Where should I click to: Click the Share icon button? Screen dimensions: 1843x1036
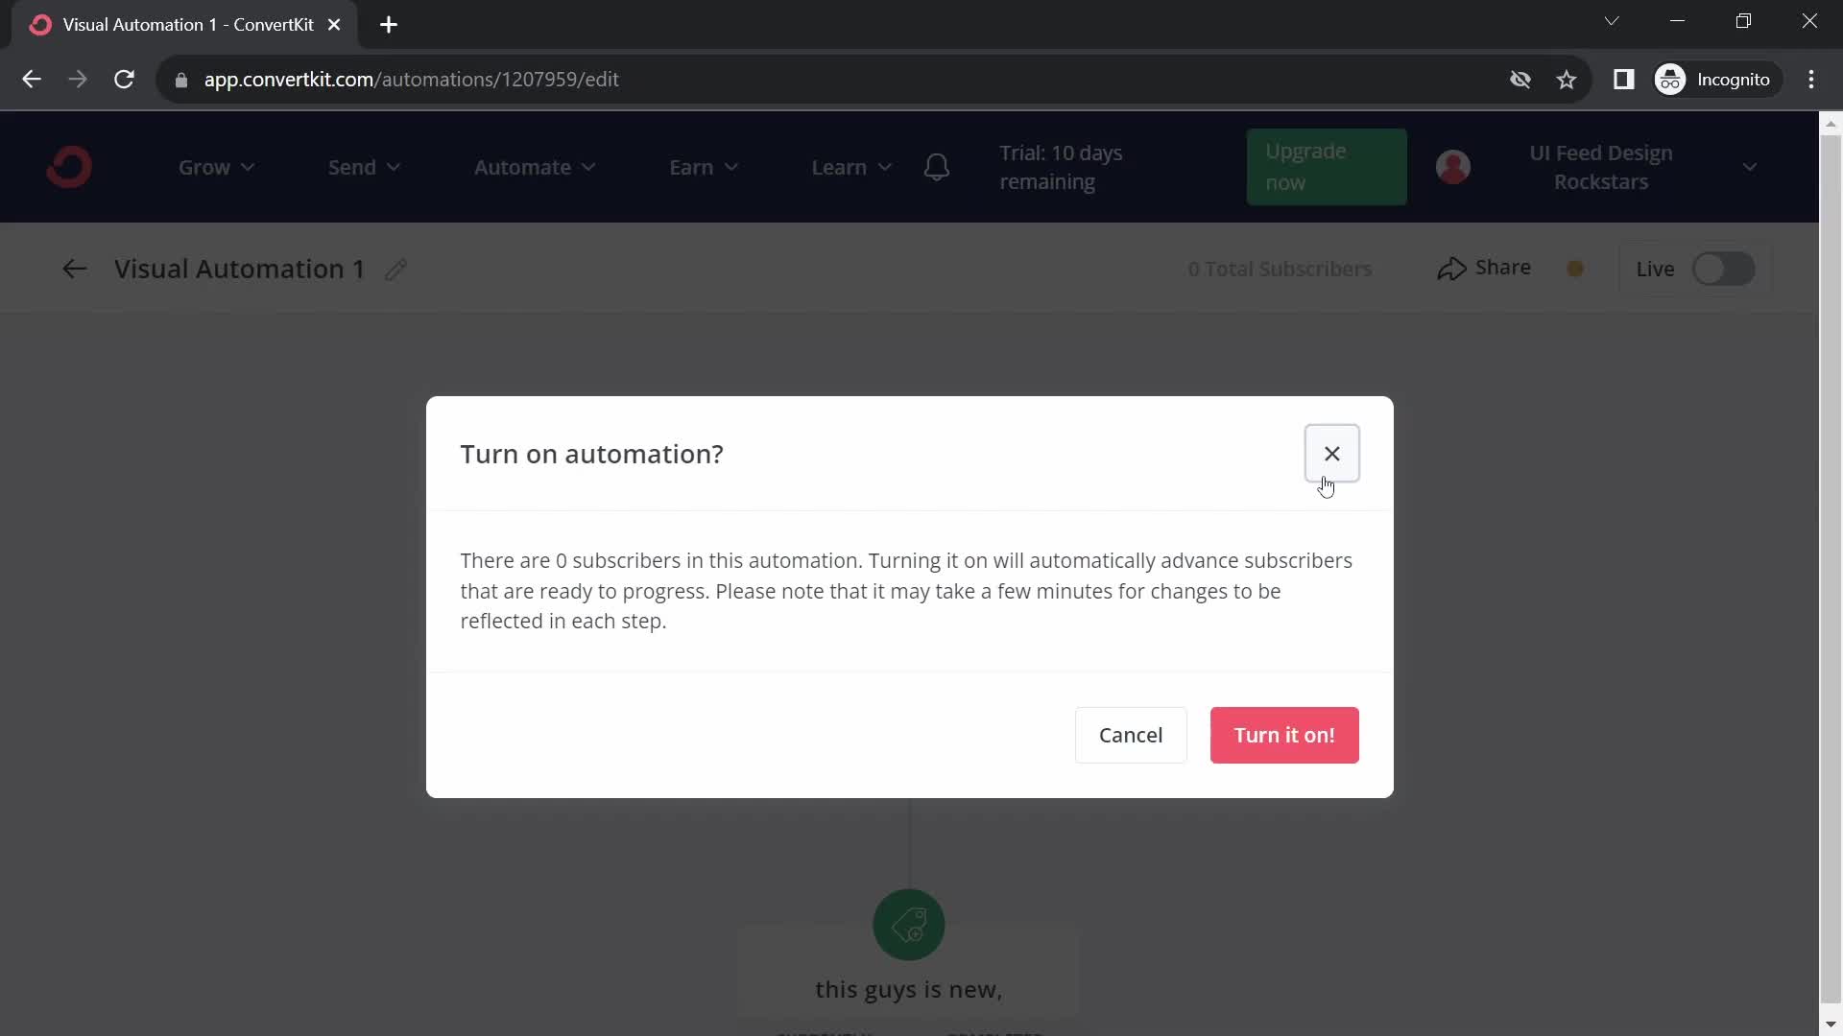(1452, 269)
